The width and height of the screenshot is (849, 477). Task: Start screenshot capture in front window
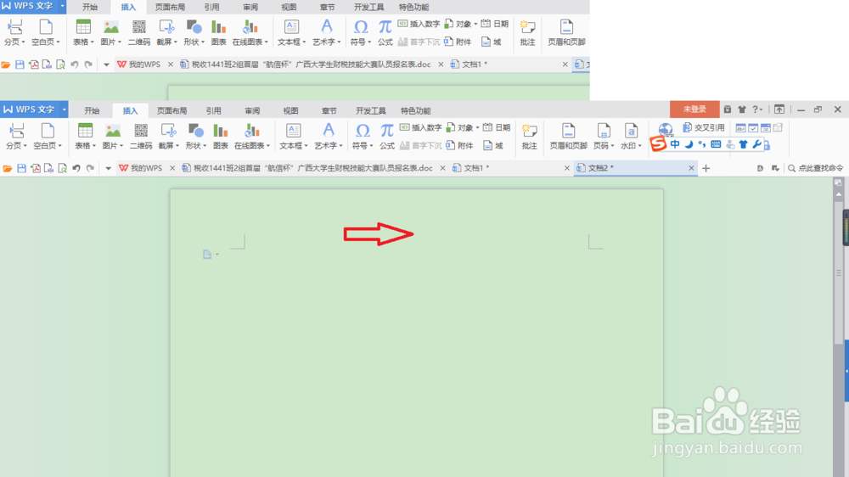[x=168, y=136]
